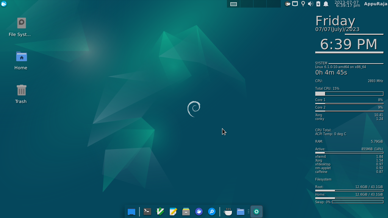Click the Debian swirl logo on desktop

coord(194,109)
